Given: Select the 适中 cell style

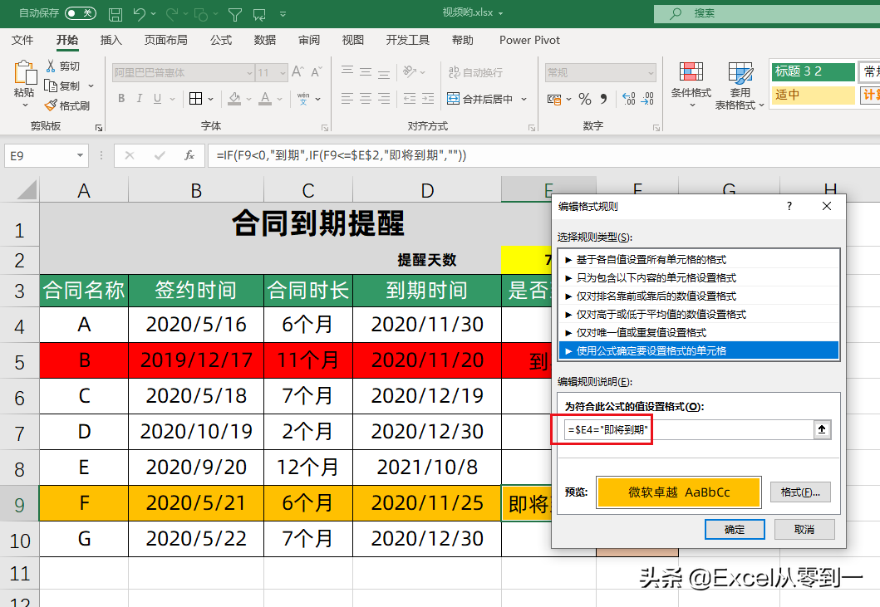Looking at the screenshot, I should tap(813, 95).
